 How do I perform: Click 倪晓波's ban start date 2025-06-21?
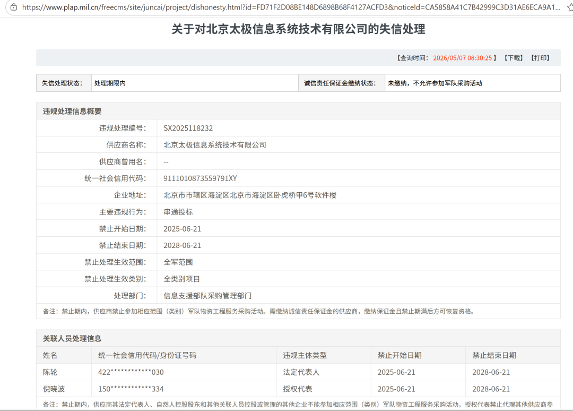(x=396, y=389)
